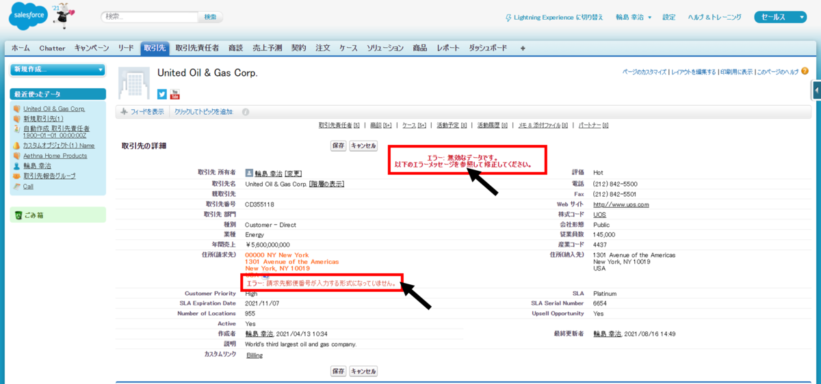
Task: Select the リード tab
Action: point(126,49)
